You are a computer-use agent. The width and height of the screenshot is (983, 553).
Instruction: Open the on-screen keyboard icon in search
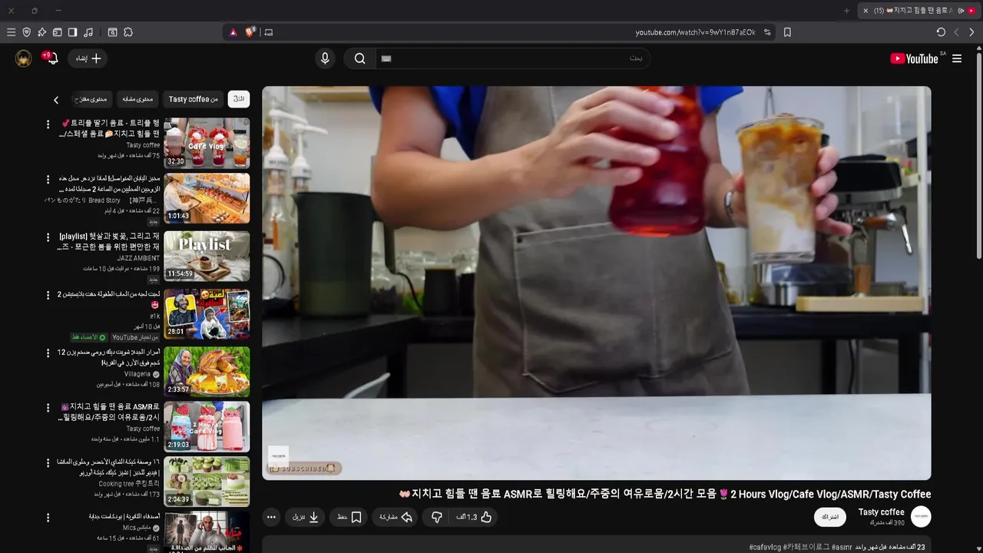[386, 58]
